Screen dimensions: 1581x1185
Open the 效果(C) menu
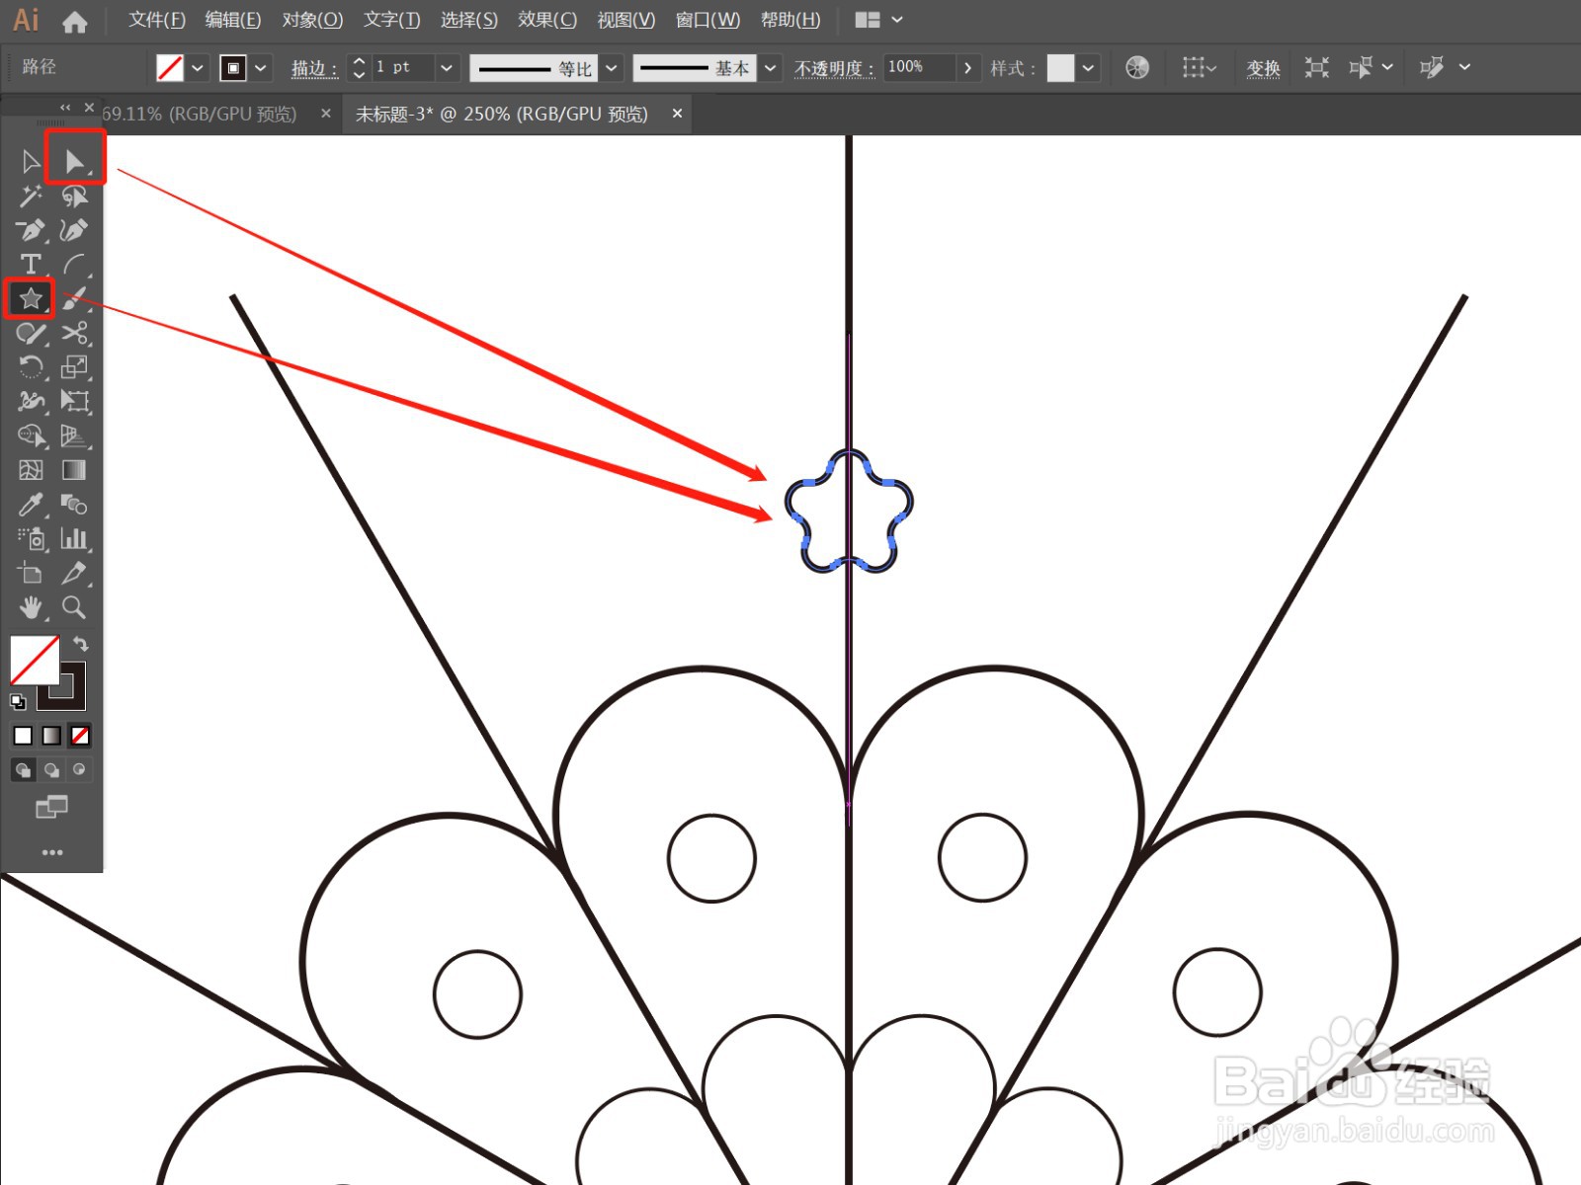click(547, 20)
